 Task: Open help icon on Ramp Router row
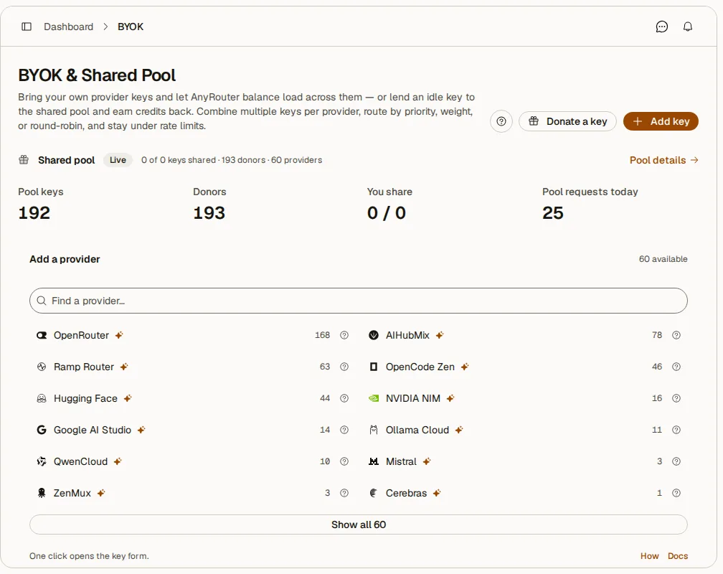(x=344, y=367)
